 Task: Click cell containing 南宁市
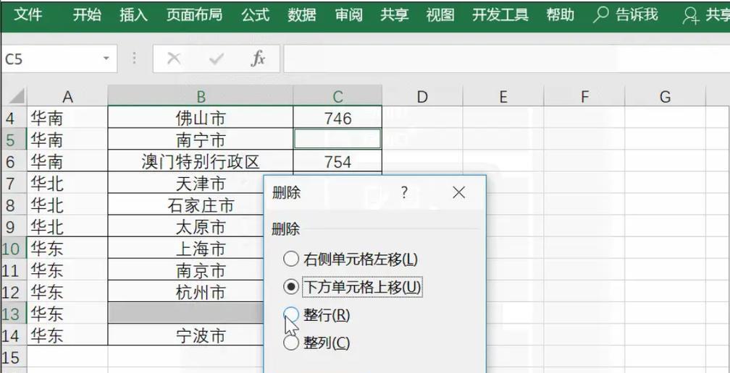point(201,140)
